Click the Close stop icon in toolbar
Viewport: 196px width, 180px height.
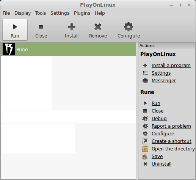(41, 27)
